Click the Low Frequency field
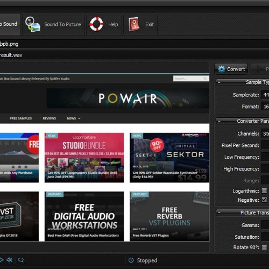269x269 pixels. point(265,157)
